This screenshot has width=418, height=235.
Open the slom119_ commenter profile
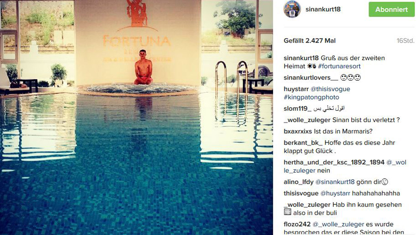[x=296, y=109]
